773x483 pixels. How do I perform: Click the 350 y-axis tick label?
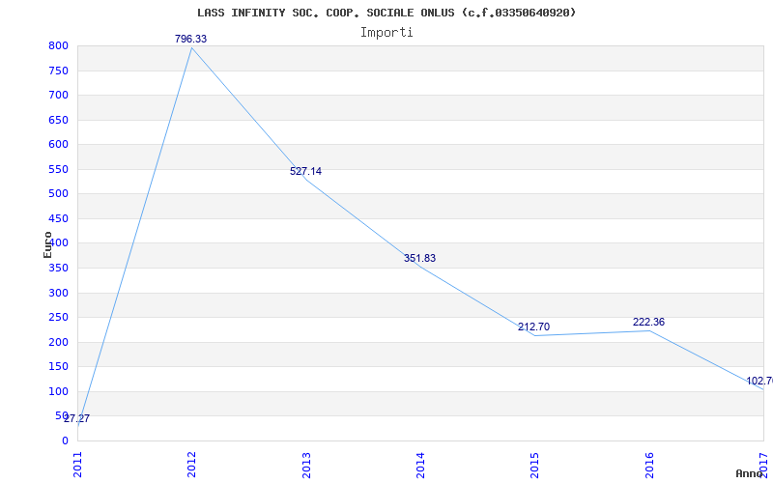point(58,269)
